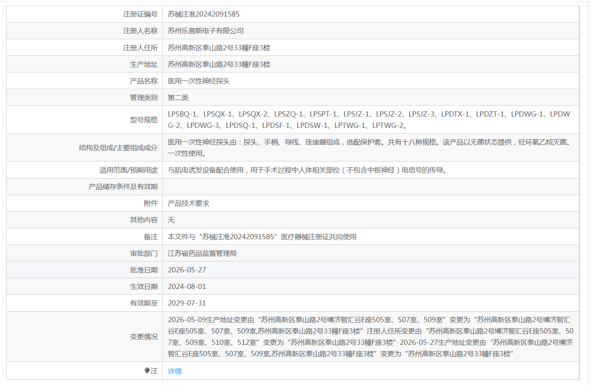
Task: Open the 详情 link
Action: tap(175, 371)
